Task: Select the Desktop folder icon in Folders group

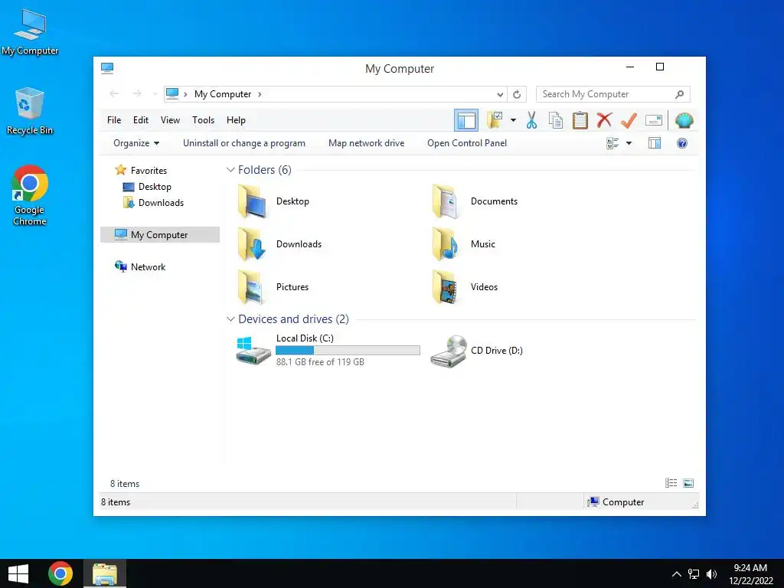Action: pyautogui.click(x=252, y=201)
